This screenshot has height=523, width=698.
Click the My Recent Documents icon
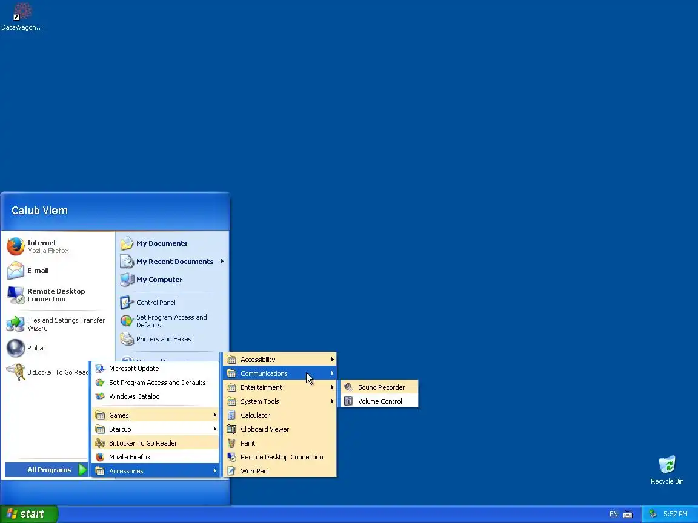pos(127,261)
